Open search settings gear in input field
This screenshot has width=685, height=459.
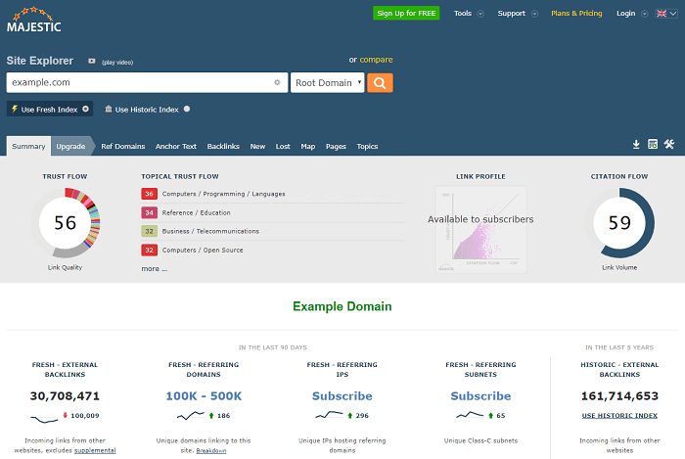277,83
